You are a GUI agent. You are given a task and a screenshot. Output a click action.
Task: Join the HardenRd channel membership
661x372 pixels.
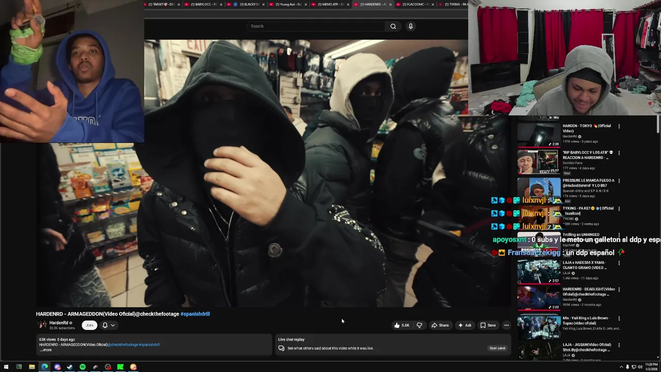point(89,326)
